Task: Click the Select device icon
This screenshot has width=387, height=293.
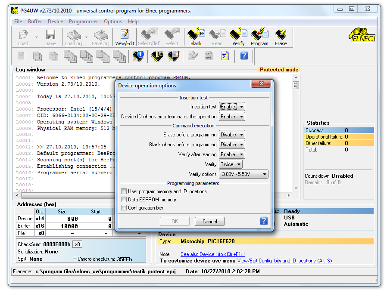Action: 172,37
